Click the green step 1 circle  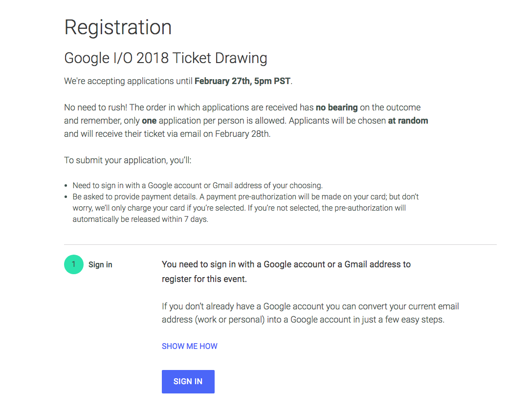pyautogui.click(x=73, y=264)
